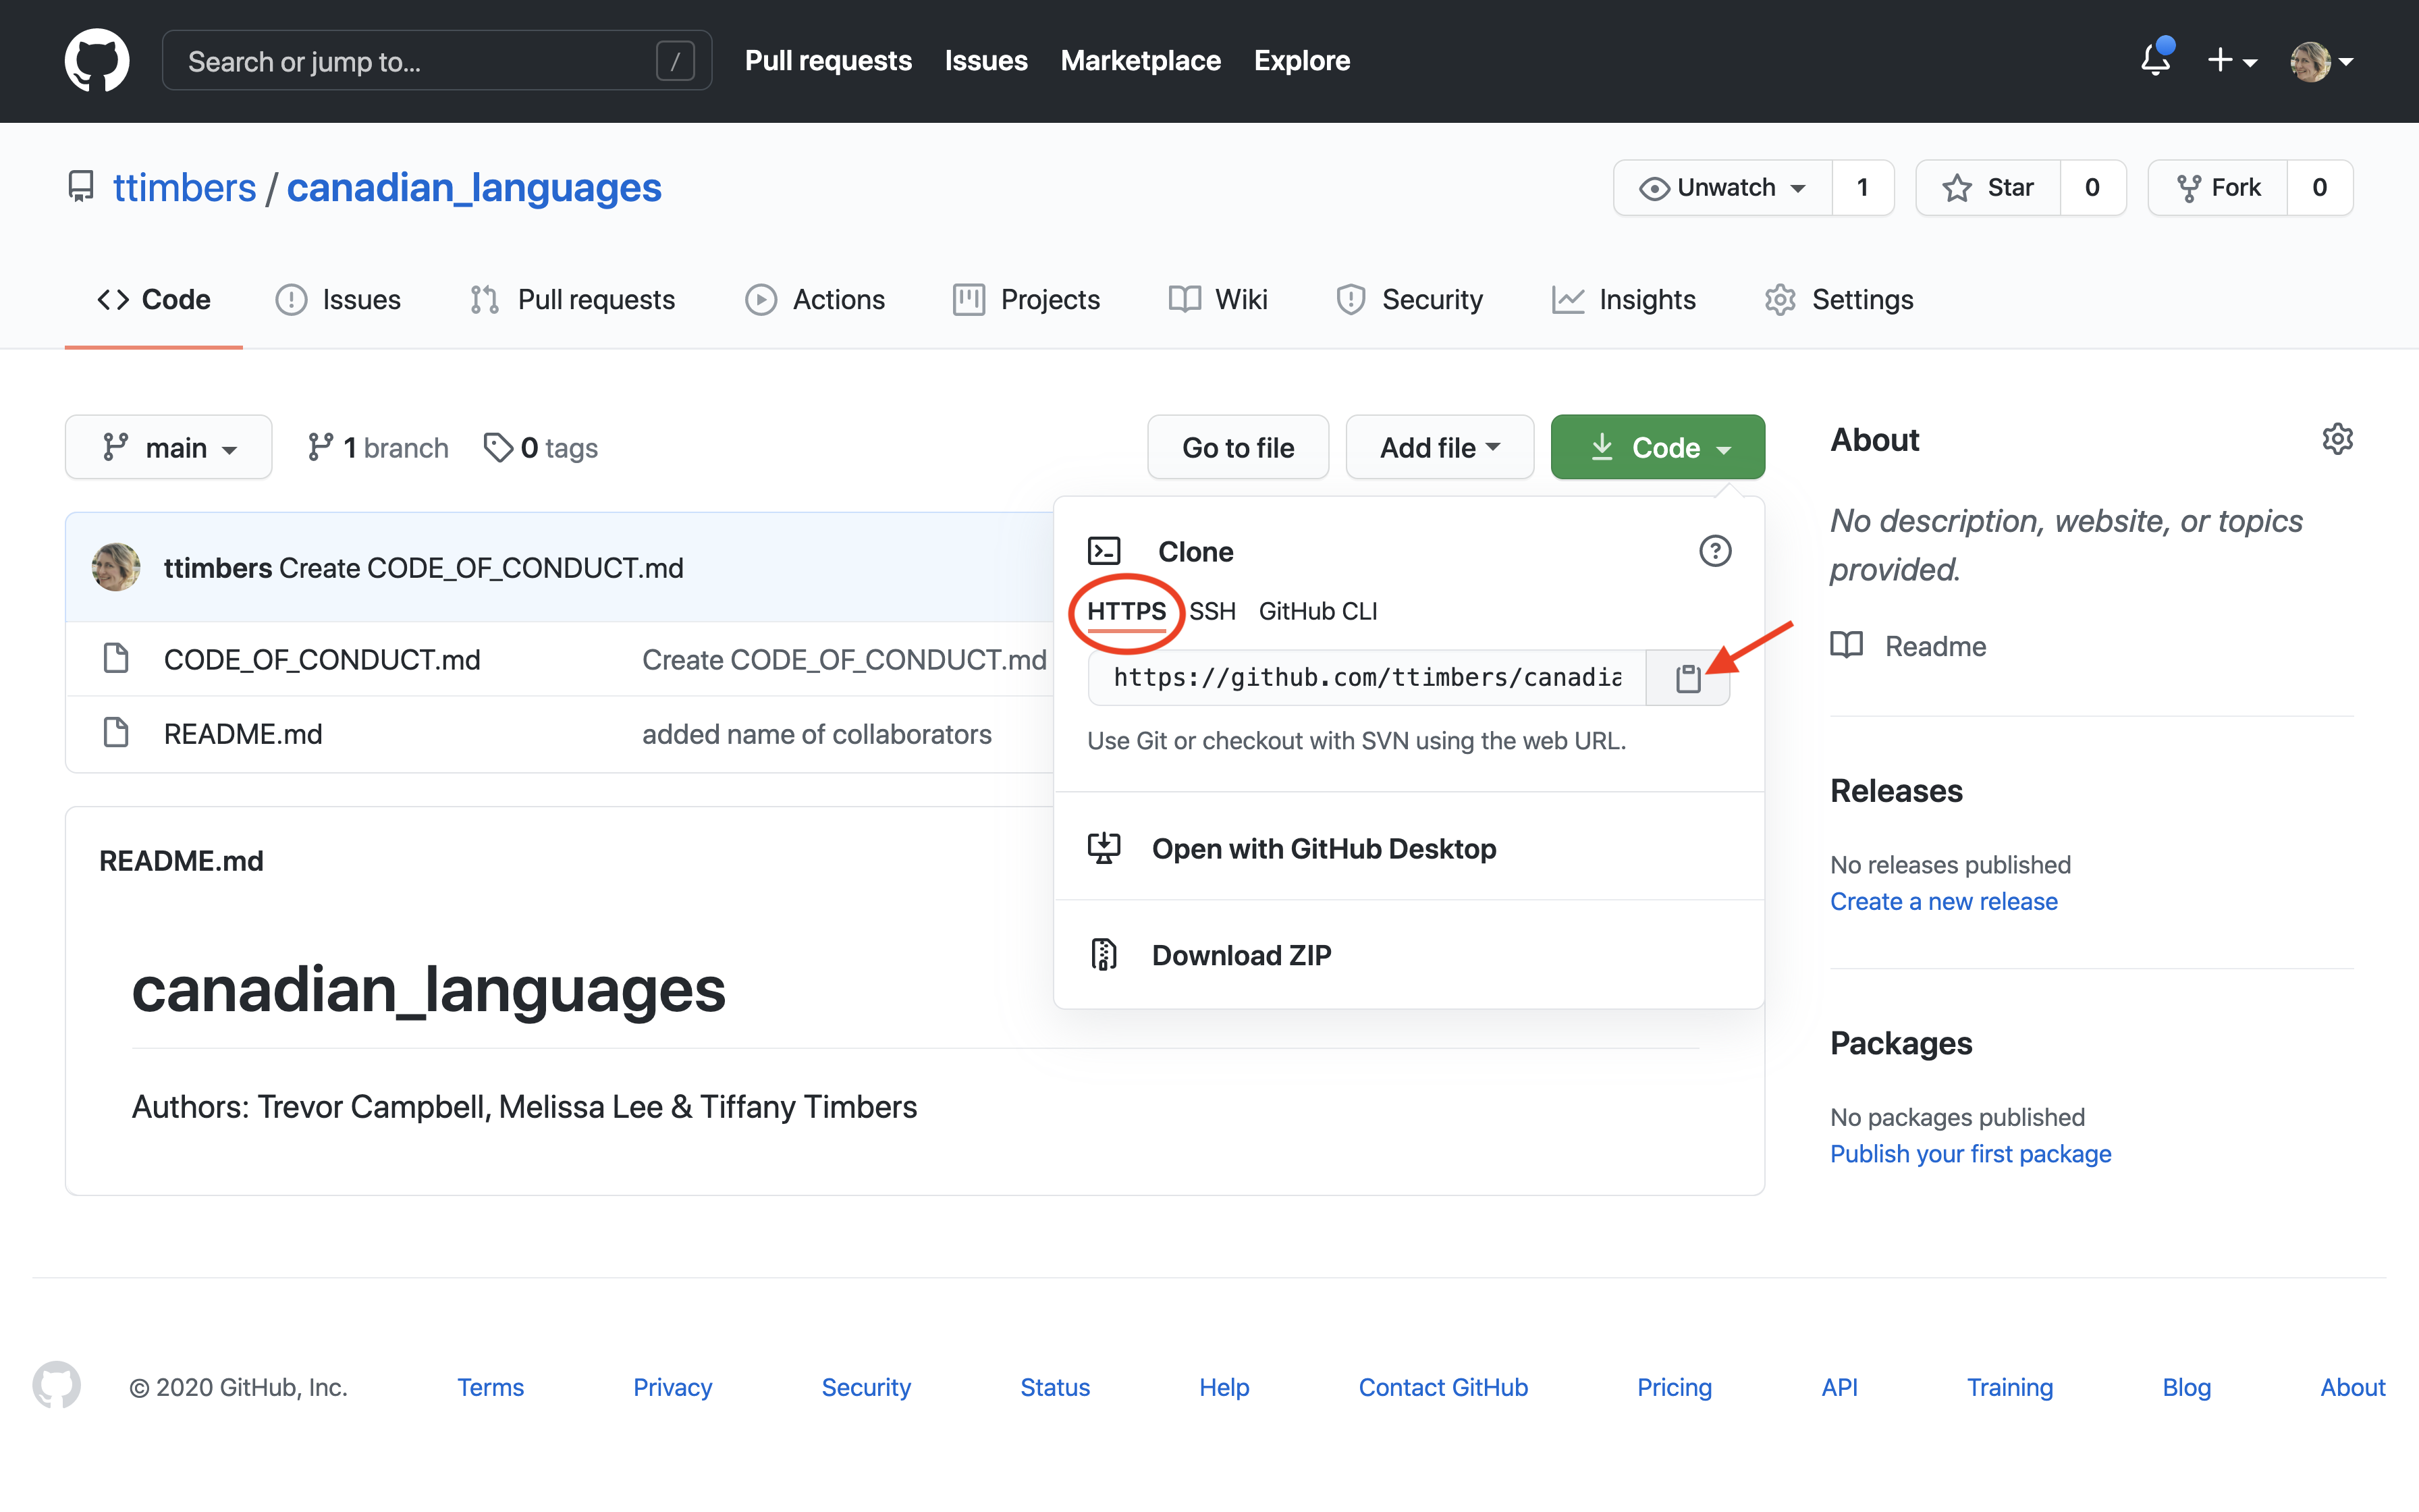Open the Actions tab
This screenshot has height=1512, width=2419.
pos(815,300)
